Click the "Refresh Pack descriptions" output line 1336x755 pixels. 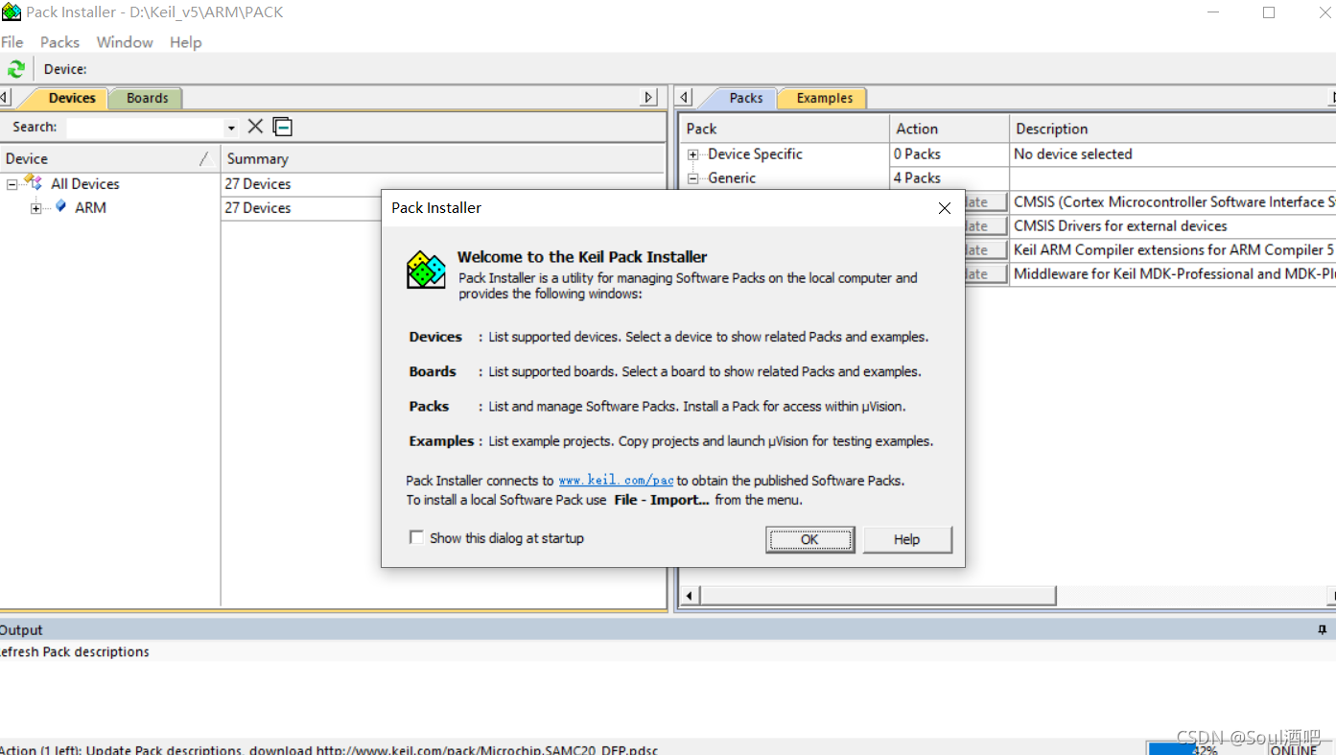click(x=75, y=651)
